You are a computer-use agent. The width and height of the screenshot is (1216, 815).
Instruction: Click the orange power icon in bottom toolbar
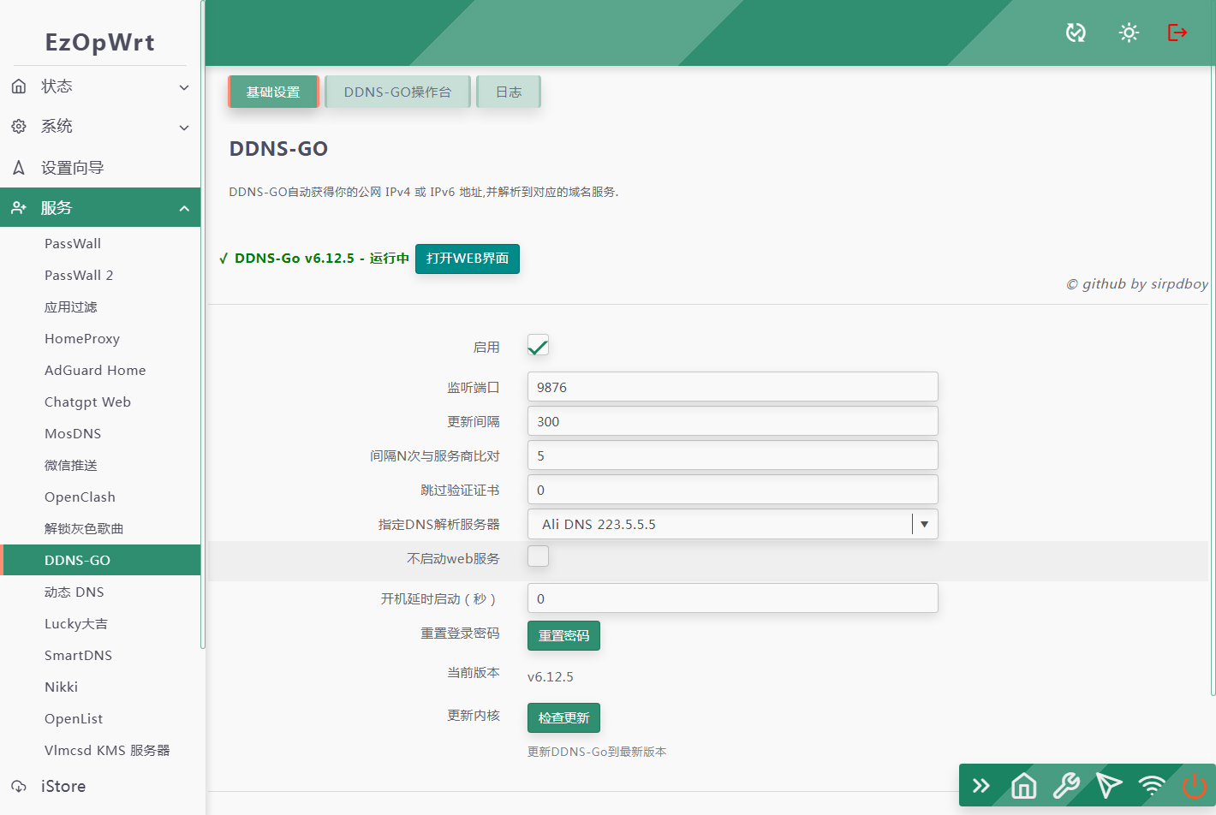coord(1194,785)
